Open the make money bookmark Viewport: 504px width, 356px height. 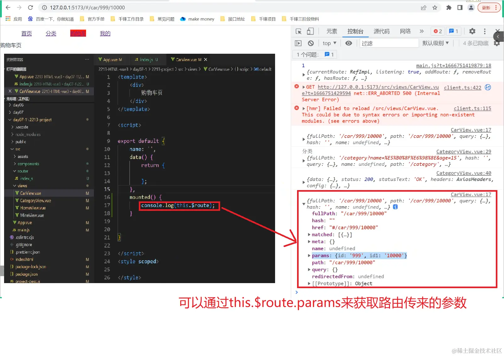[x=197, y=19]
